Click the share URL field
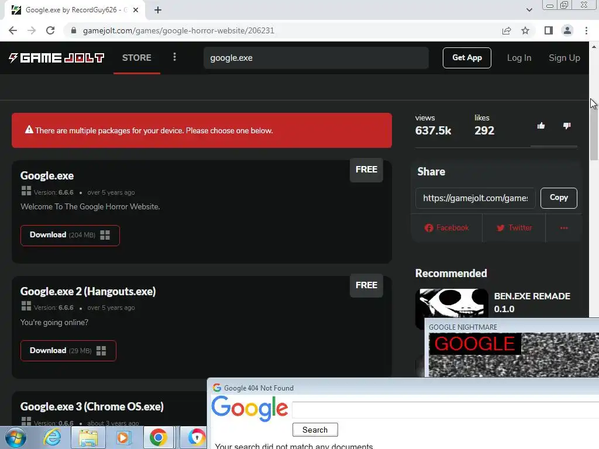Image resolution: width=599 pixels, height=449 pixels. click(475, 198)
